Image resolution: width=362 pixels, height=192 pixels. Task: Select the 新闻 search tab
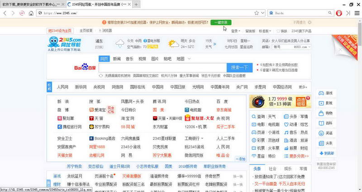tap(117, 59)
